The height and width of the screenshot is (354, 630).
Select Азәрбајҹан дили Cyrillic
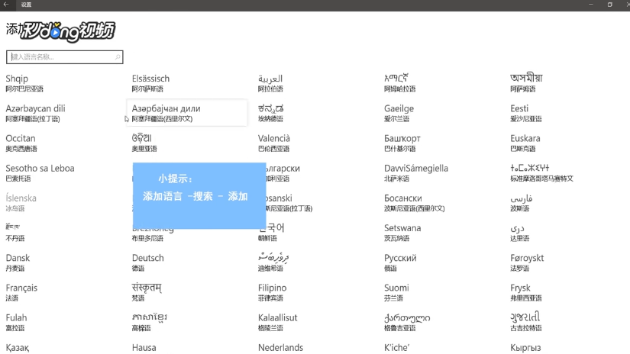point(187,113)
